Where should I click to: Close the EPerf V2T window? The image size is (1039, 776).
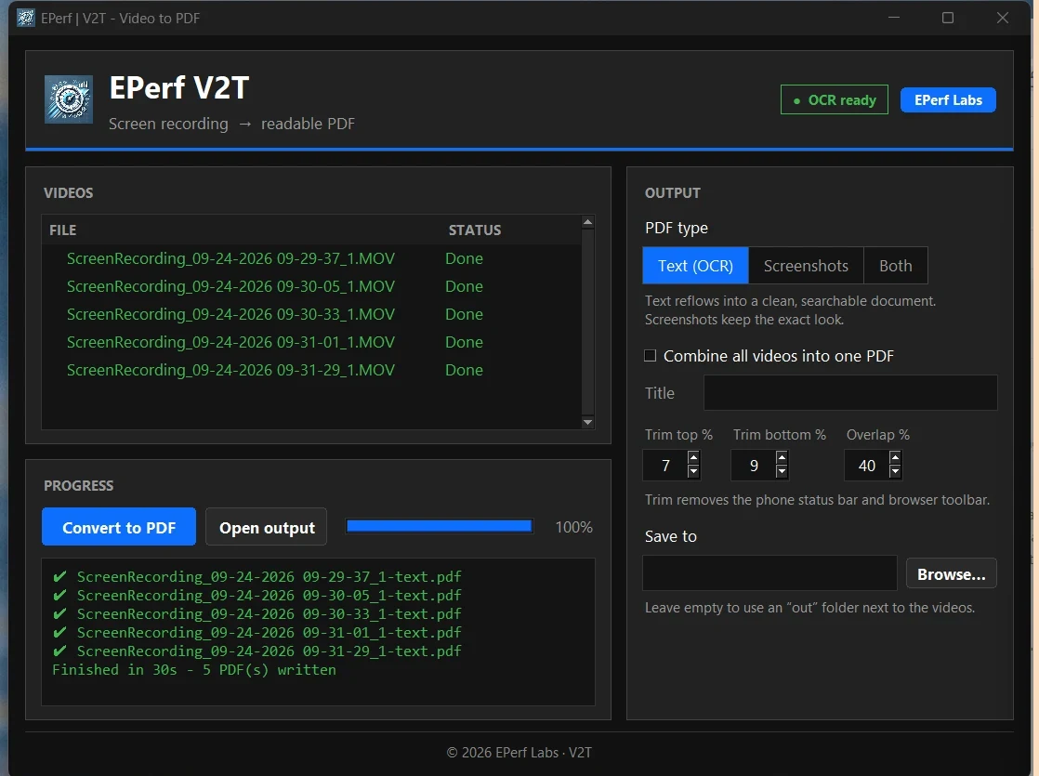tap(1003, 18)
